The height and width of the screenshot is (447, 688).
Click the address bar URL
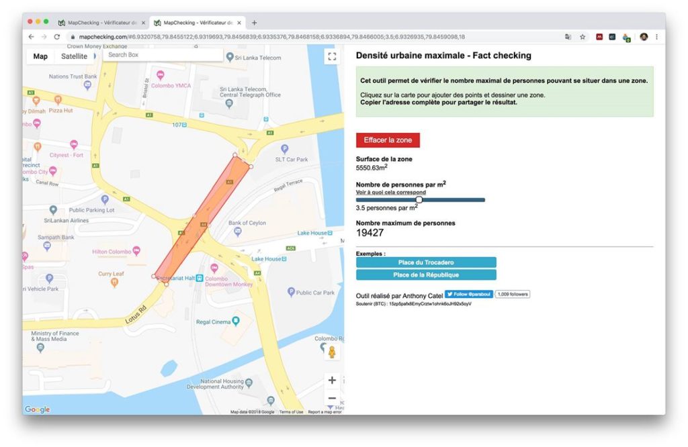(272, 37)
